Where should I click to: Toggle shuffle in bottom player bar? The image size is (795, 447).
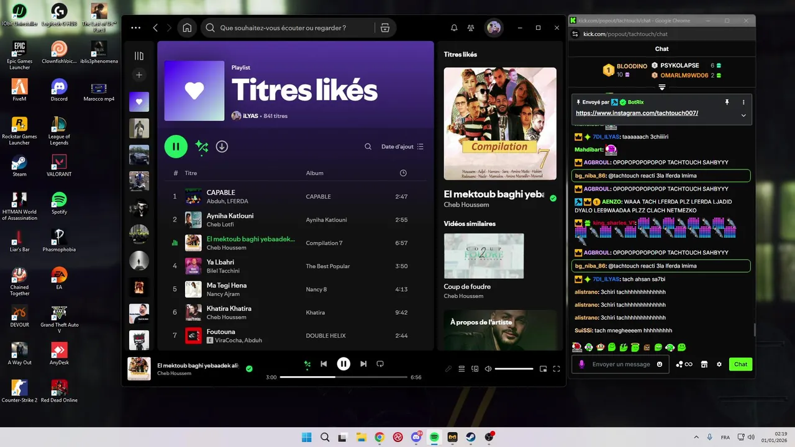click(307, 364)
